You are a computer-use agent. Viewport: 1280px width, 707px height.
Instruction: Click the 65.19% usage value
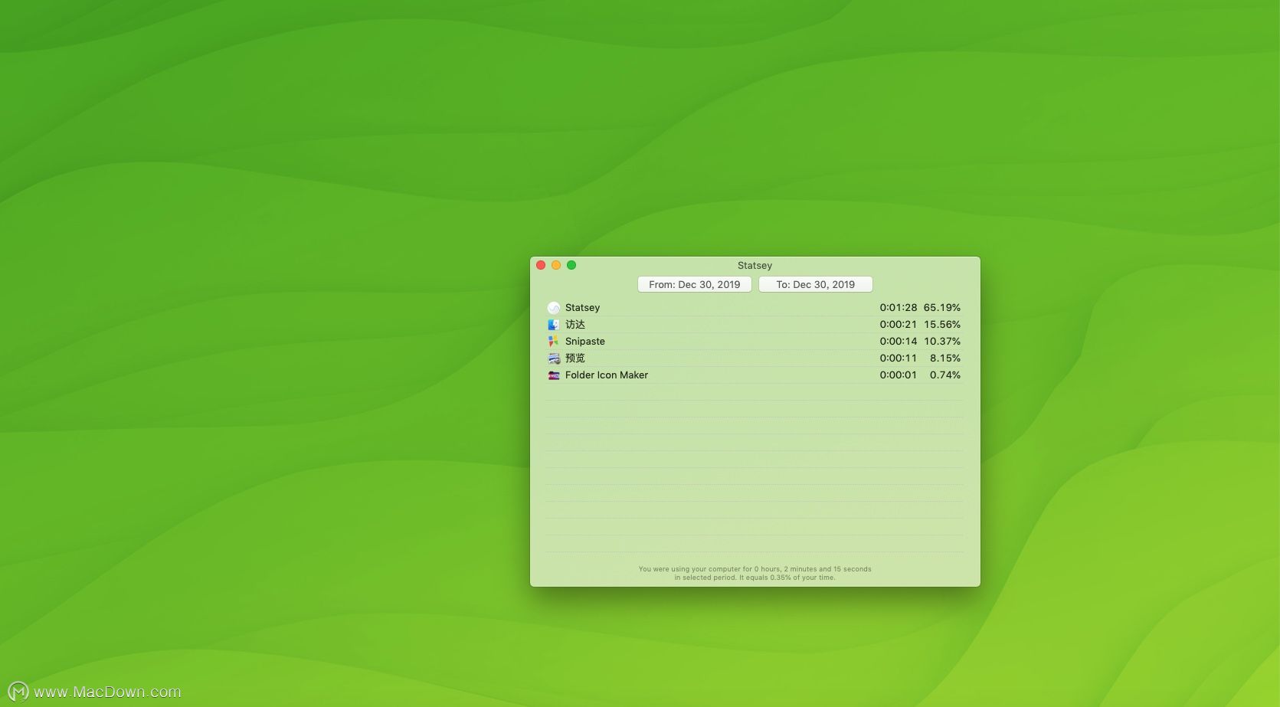point(942,308)
